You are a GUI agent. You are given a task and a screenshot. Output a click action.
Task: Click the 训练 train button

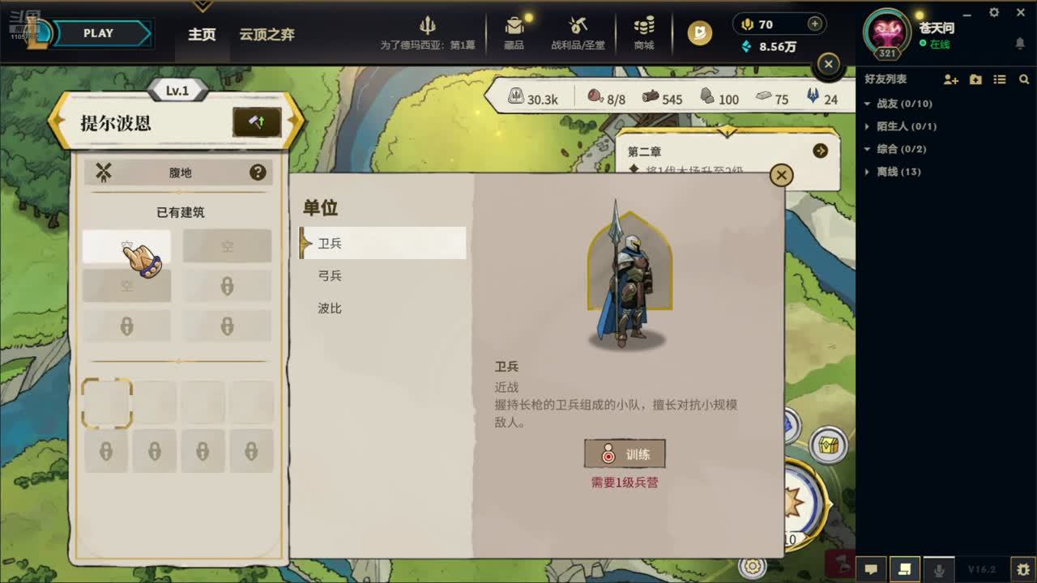click(625, 454)
